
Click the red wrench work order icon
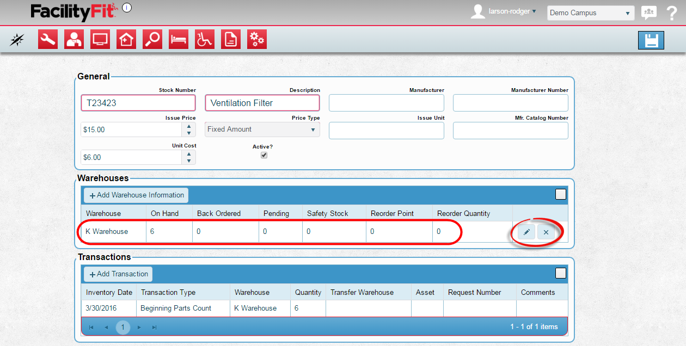[x=48, y=40]
